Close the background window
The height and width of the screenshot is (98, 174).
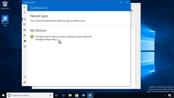138,5
